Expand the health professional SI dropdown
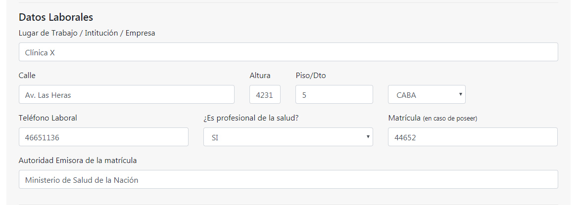Screen dimensions: 579x205 [288, 137]
